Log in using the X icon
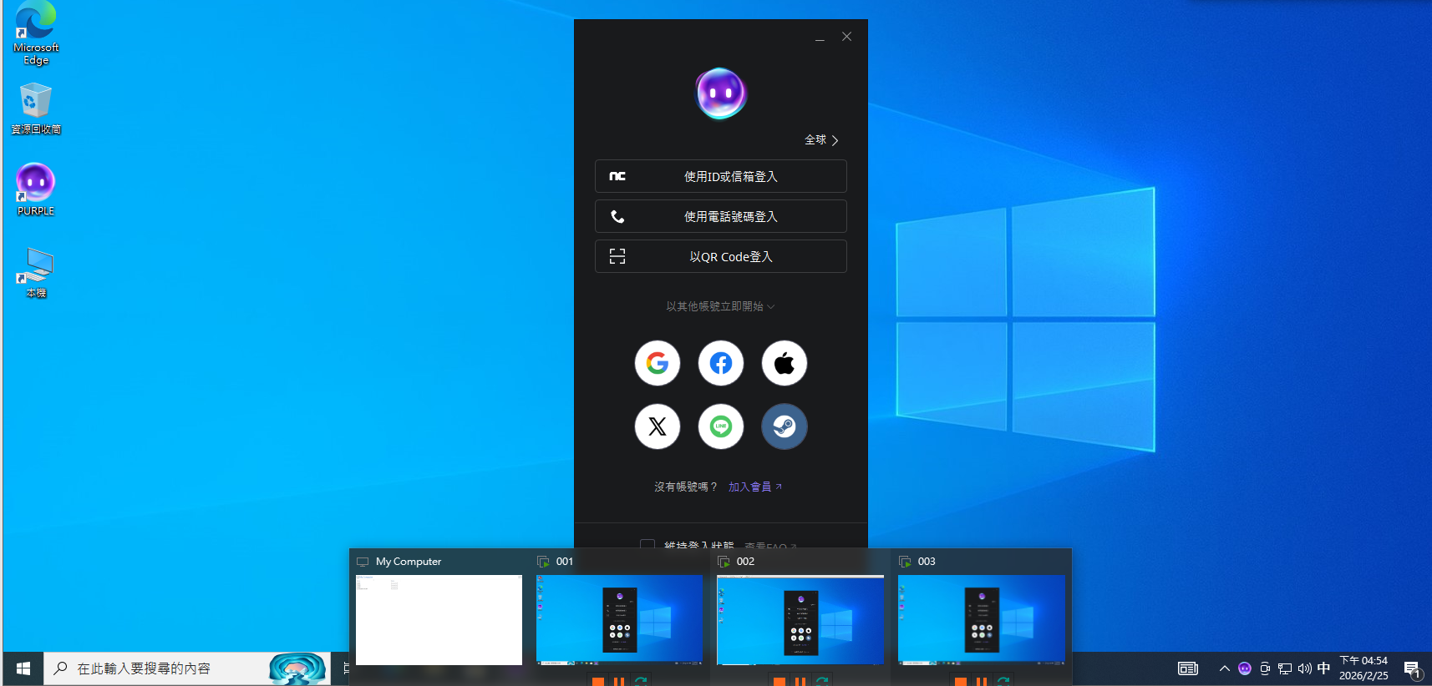This screenshot has height=686, width=1432. point(658,426)
